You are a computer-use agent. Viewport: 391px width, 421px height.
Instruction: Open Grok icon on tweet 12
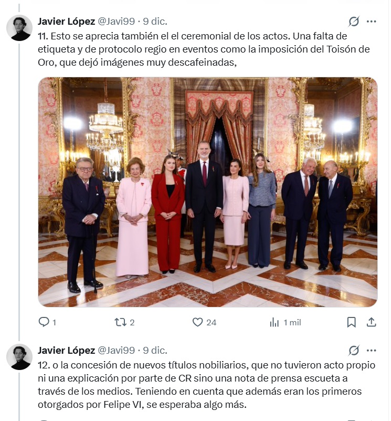(354, 351)
